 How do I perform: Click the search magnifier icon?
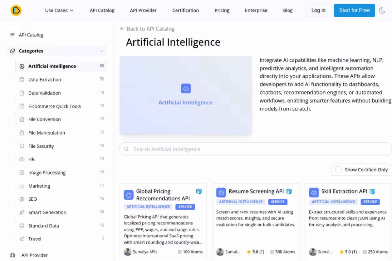(126, 149)
